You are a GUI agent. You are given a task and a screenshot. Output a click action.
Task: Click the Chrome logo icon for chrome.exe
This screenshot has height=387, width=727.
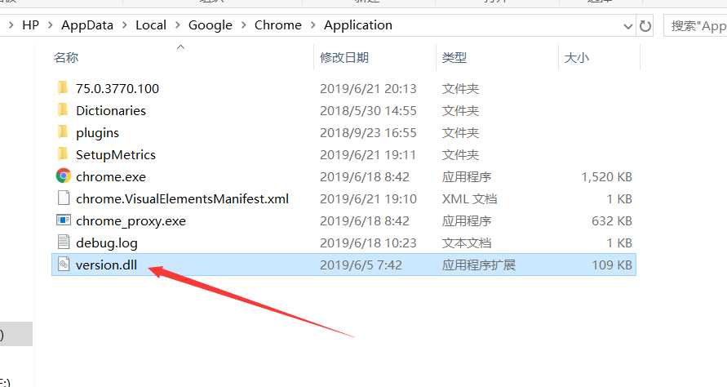click(x=64, y=176)
